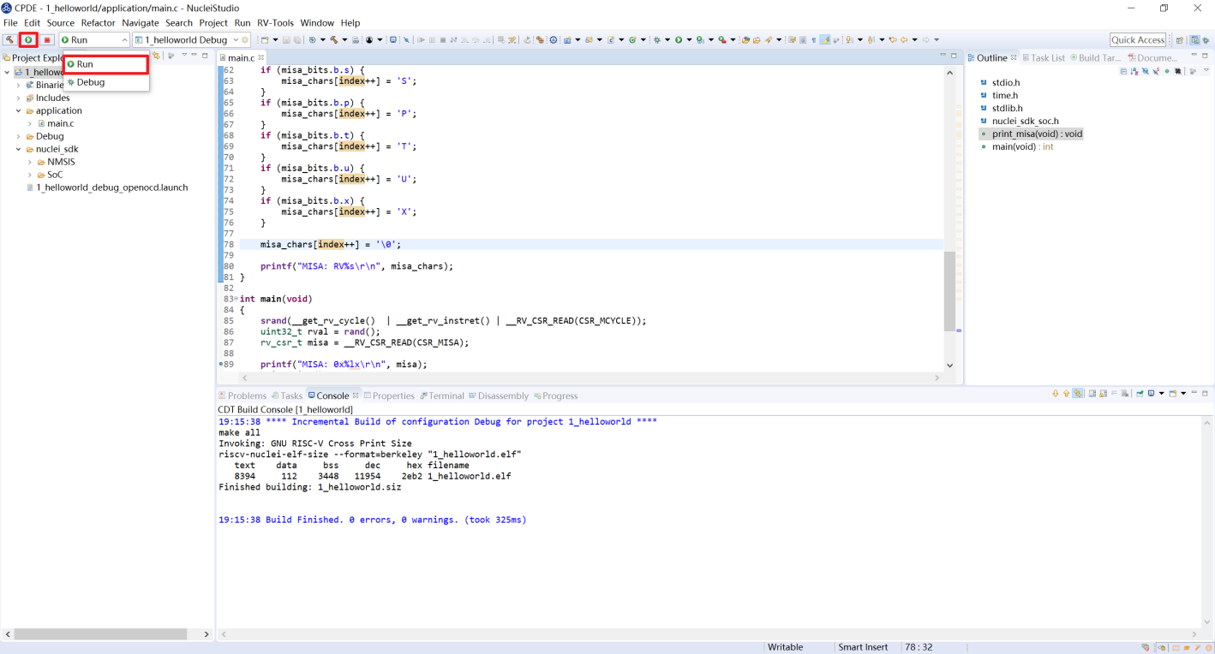Expand the NMSIS folder node
Image resolution: width=1215 pixels, height=654 pixels.
click(30, 162)
